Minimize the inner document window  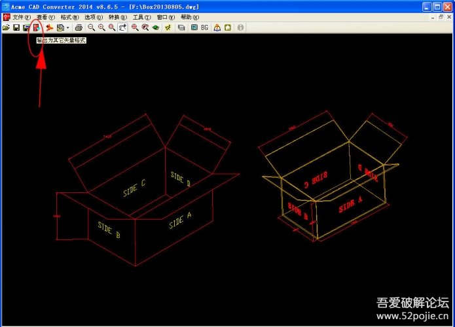pos(433,18)
